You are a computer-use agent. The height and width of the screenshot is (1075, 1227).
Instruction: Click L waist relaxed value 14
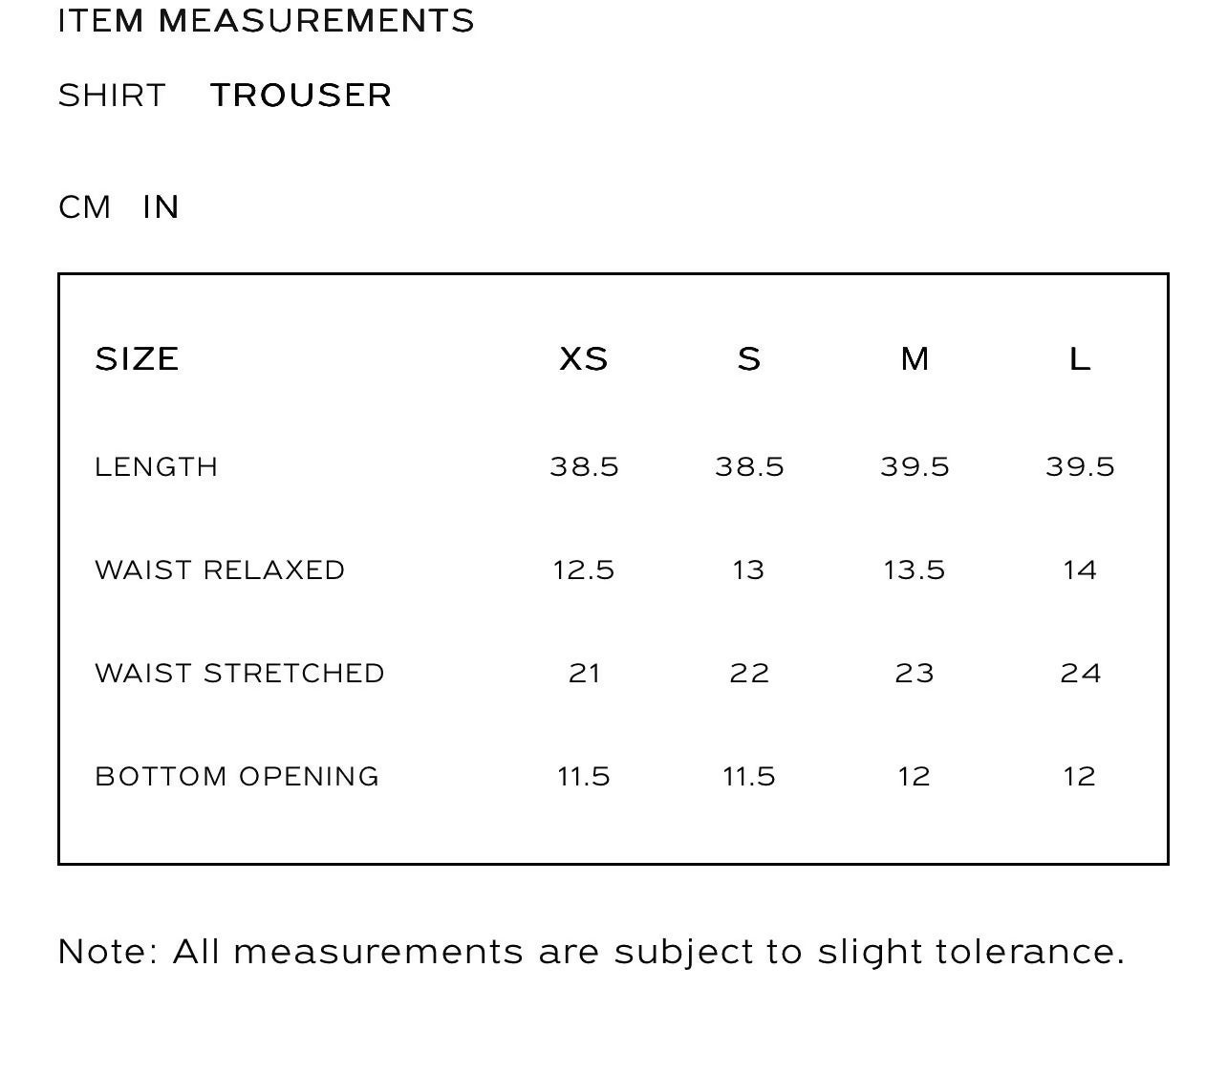tap(1080, 570)
